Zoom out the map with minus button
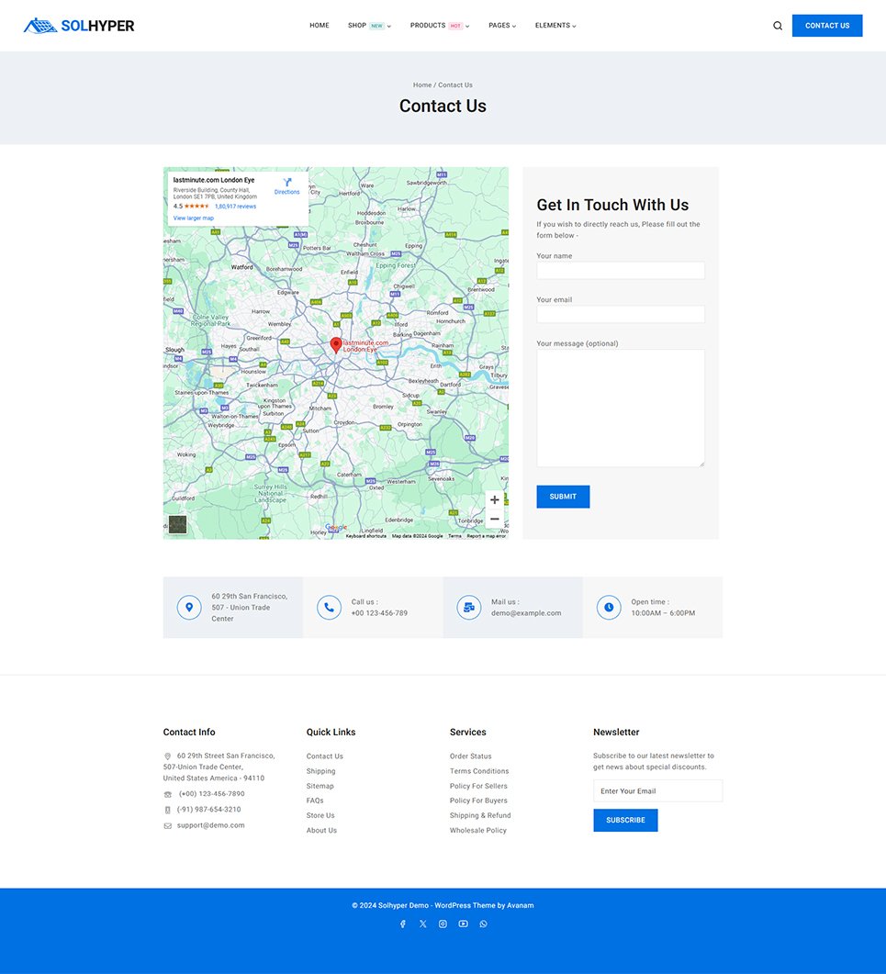 [x=494, y=520]
